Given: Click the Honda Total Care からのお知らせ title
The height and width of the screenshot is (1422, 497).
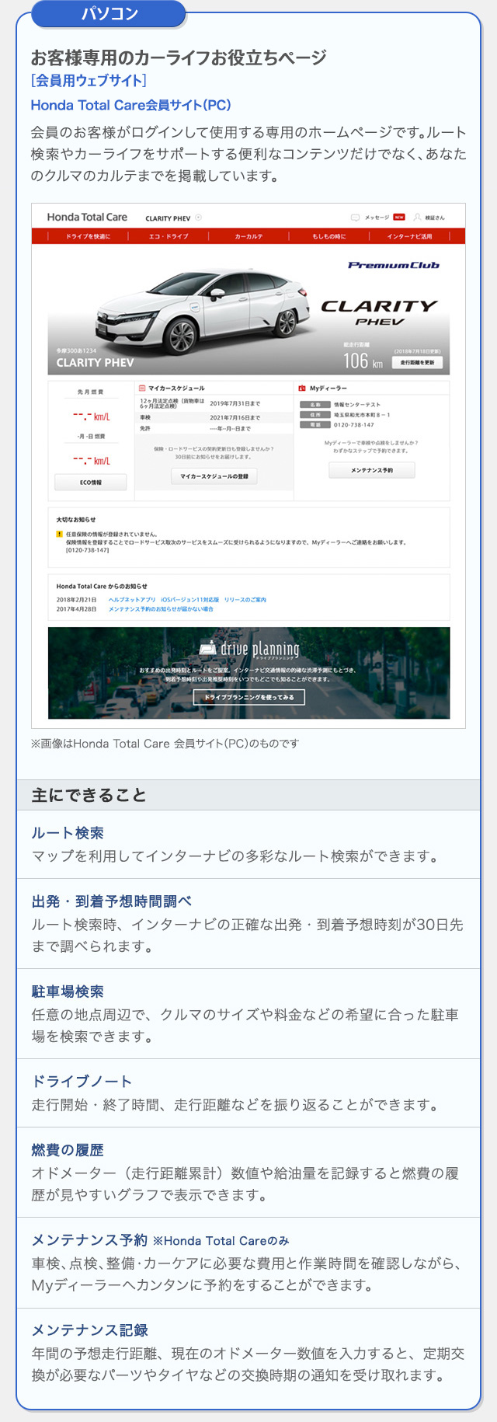Looking at the screenshot, I should (102, 586).
